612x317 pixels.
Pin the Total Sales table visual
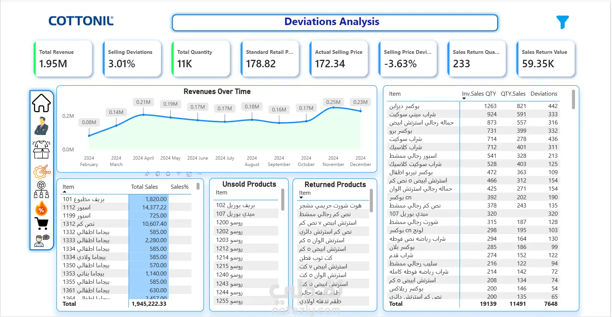click(x=147, y=174)
